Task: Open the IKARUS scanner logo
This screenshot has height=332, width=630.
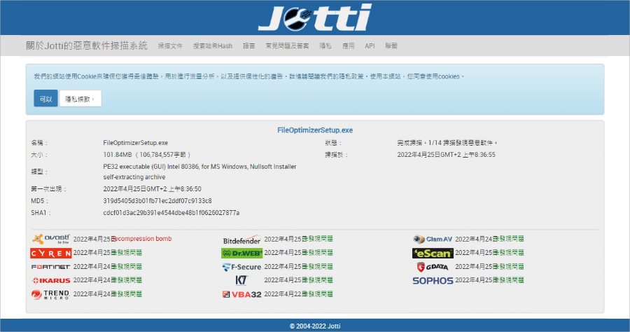Action: pos(50,280)
